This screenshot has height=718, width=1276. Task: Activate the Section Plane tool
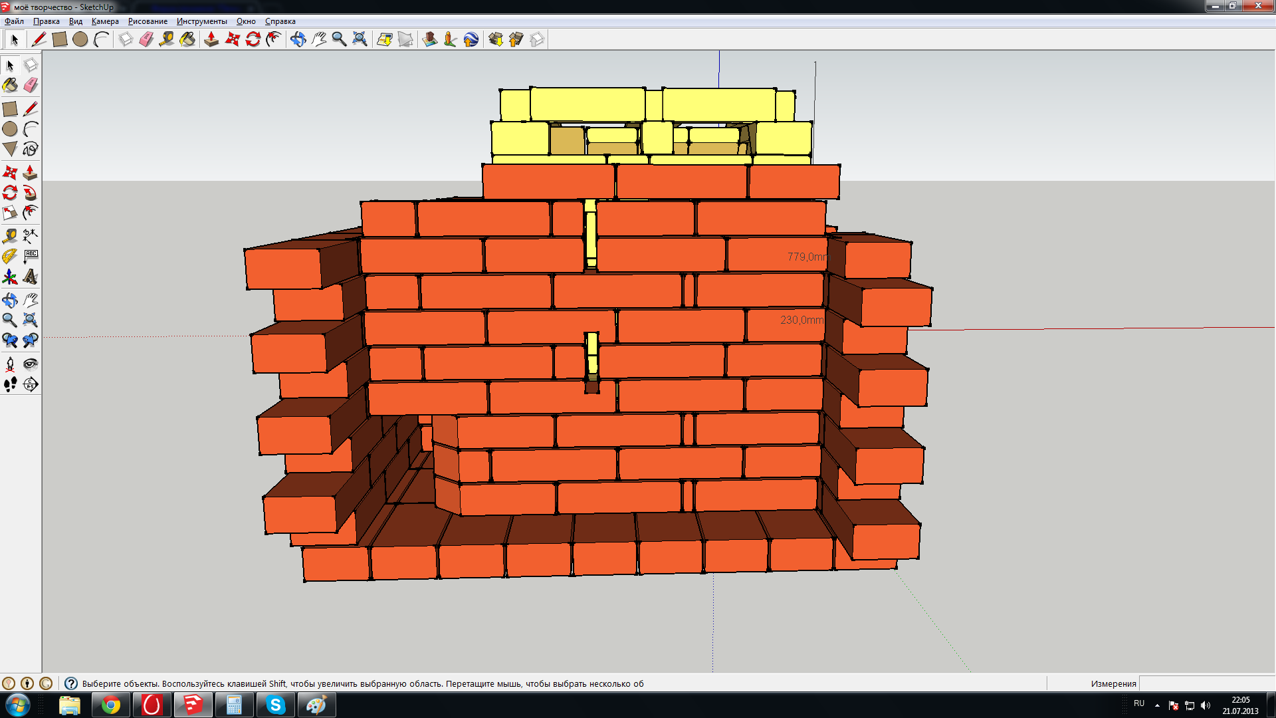pos(30,384)
